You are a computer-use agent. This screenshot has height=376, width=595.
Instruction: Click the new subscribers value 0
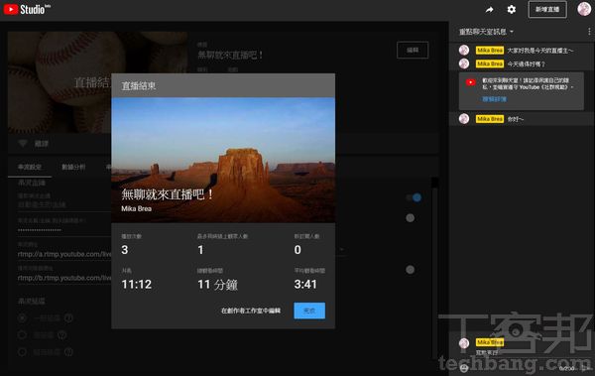[x=297, y=250]
